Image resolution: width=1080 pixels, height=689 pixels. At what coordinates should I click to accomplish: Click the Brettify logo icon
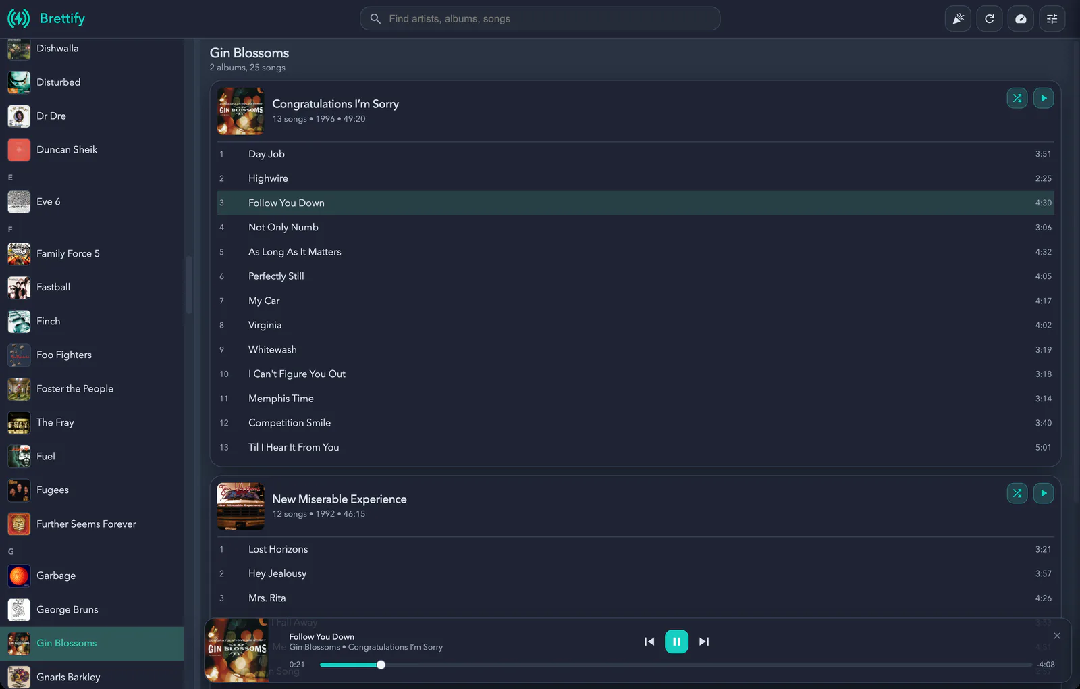click(x=18, y=18)
